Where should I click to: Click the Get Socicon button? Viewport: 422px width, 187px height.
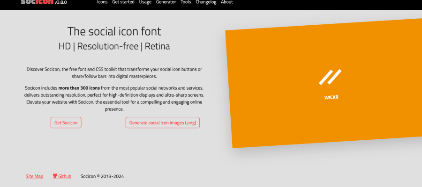tap(66, 122)
